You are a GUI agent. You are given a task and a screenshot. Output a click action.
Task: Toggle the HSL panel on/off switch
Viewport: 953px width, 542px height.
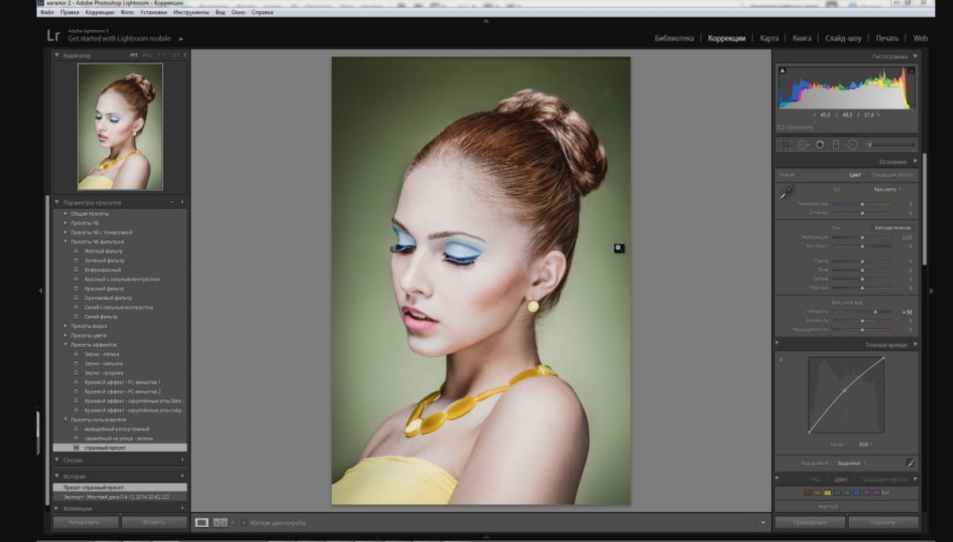coord(777,479)
